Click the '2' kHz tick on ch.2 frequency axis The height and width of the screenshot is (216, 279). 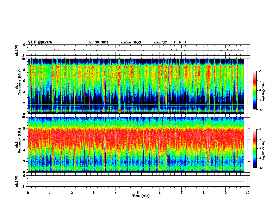tap(24, 161)
